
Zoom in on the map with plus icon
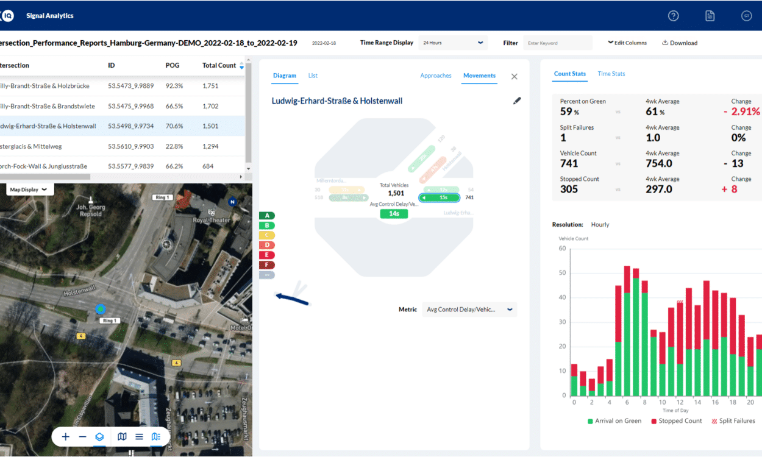coord(65,436)
